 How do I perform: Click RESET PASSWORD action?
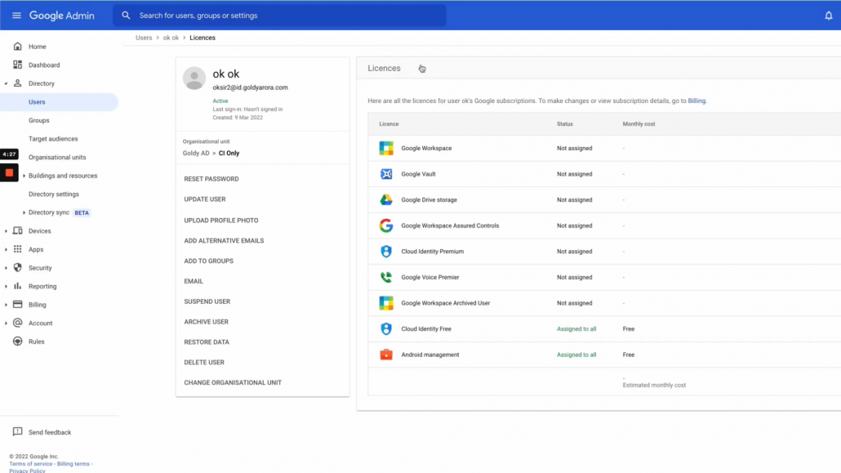pyautogui.click(x=211, y=179)
